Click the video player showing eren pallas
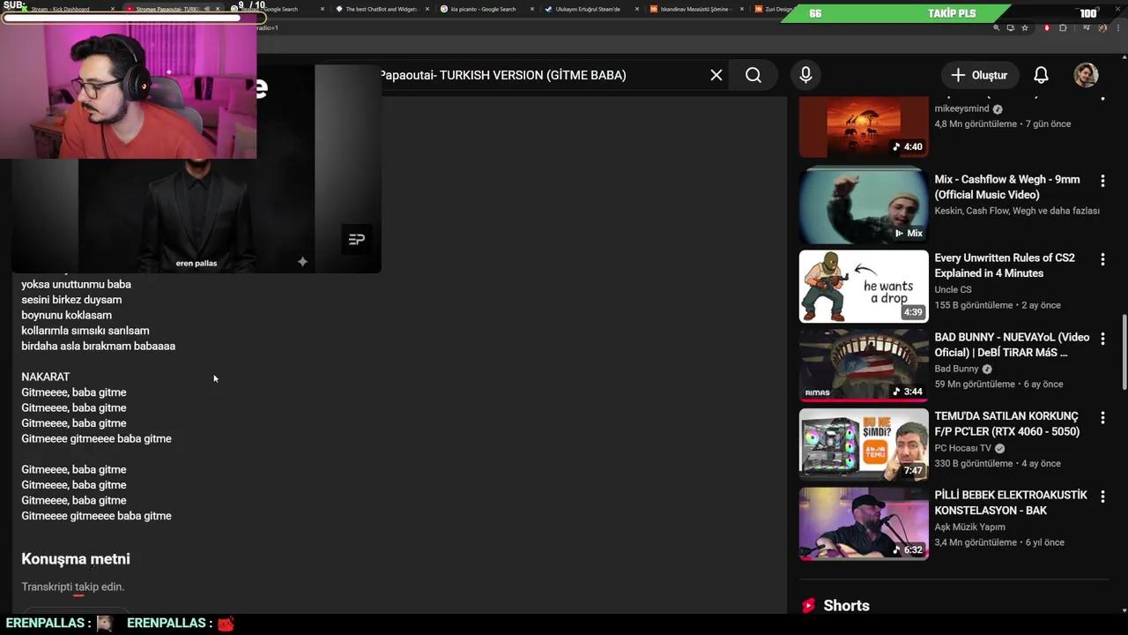This screenshot has width=1128, height=635. 196,168
